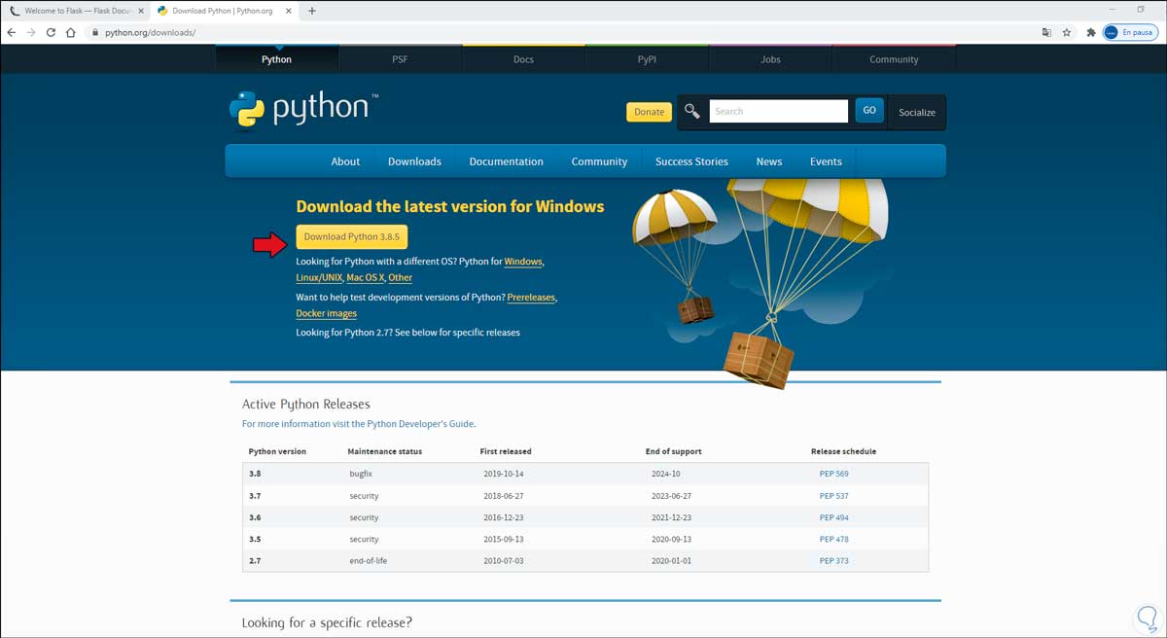1167x638 pixels.
Task: Click the magnifying glass search icon
Action: (692, 111)
